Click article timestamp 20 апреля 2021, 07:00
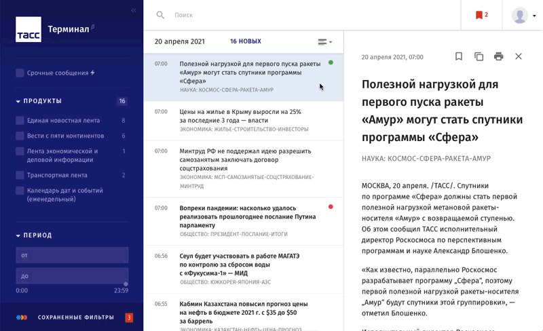 [x=392, y=57]
